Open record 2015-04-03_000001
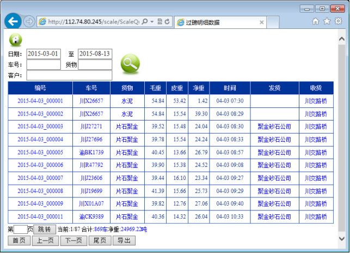This screenshot has width=350, height=253. [x=40, y=101]
